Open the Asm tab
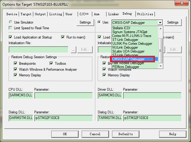This screenshot has height=142, width=191. pyautogui.click(x=99, y=14)
